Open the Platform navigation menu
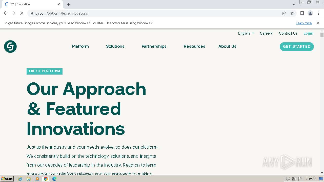Image resolution: width=324 pixels, height=182 pixels. click(80, 47)
